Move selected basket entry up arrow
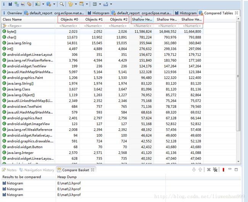This screenshot has width=248, height=202. coord(200,170)
